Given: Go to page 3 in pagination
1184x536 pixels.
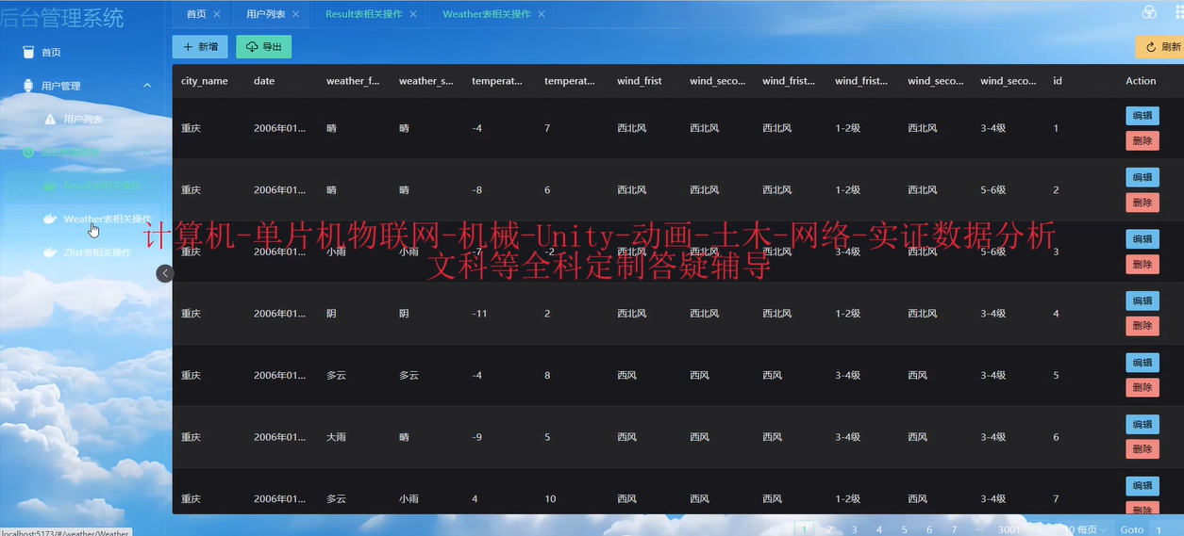Looking at the screenshot, I should point(854,529).
